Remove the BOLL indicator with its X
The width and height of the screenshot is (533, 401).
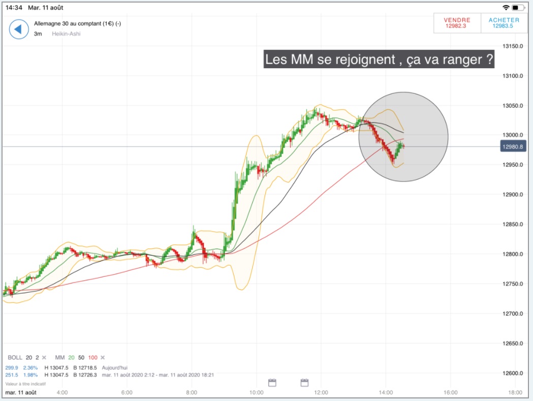[44, 357]
